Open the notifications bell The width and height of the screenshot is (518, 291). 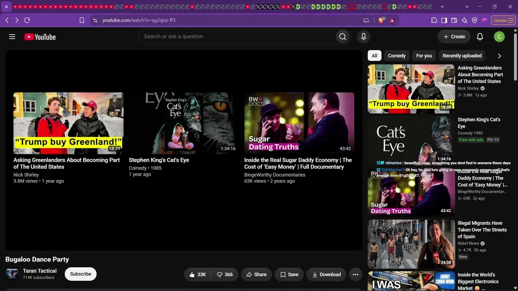click(x=480, y=37)
